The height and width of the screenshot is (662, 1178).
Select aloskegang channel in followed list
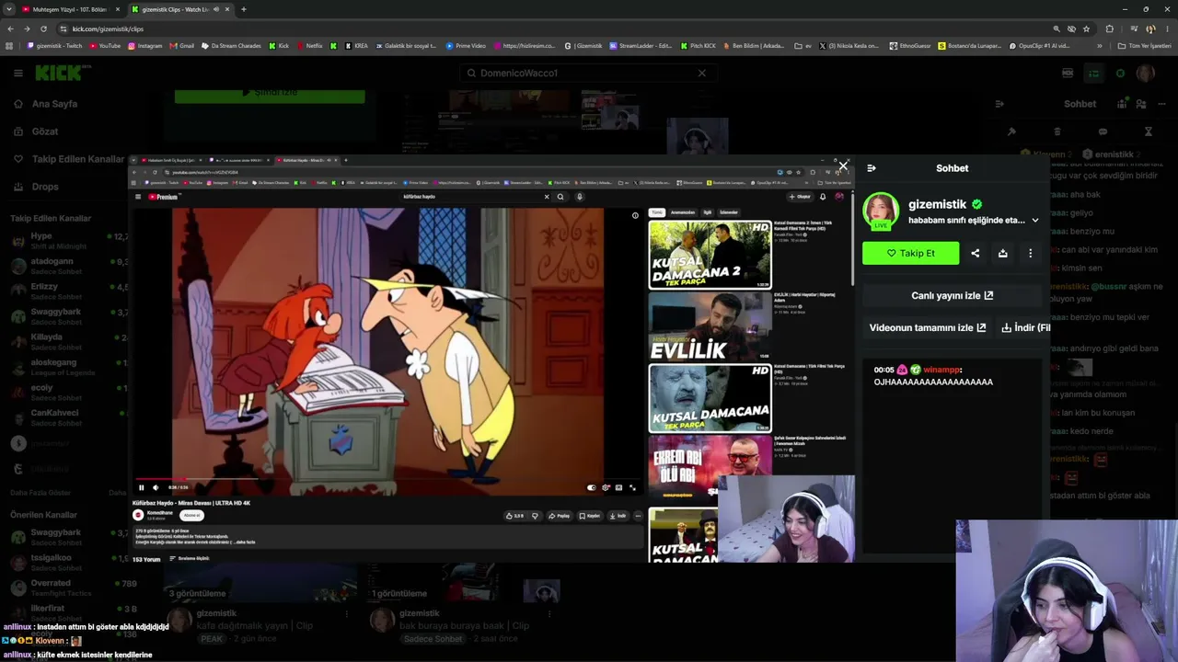66,367
